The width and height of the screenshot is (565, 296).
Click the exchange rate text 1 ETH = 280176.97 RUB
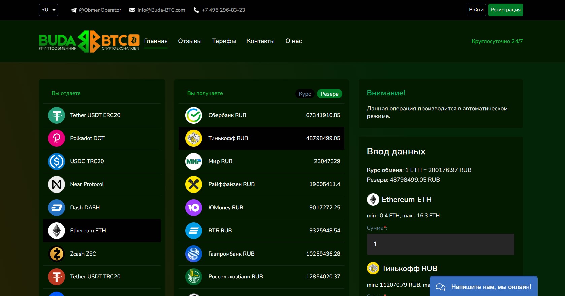[x=438, y=170]
